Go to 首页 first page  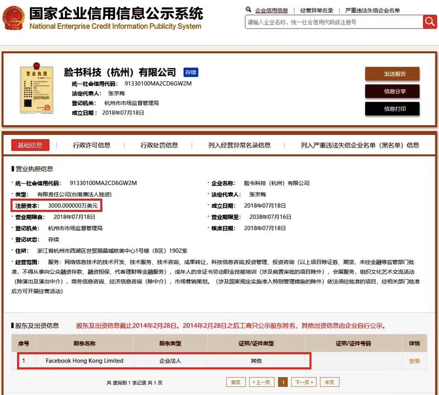pos(236,382)
